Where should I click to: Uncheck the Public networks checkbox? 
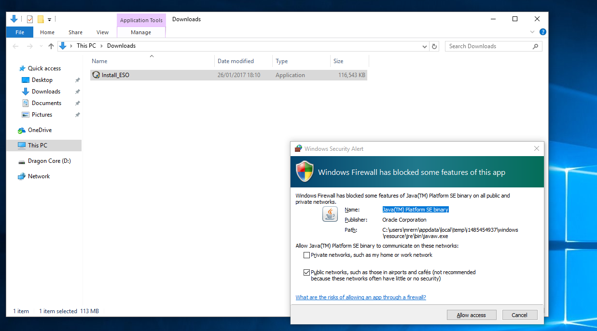(306, 272)
